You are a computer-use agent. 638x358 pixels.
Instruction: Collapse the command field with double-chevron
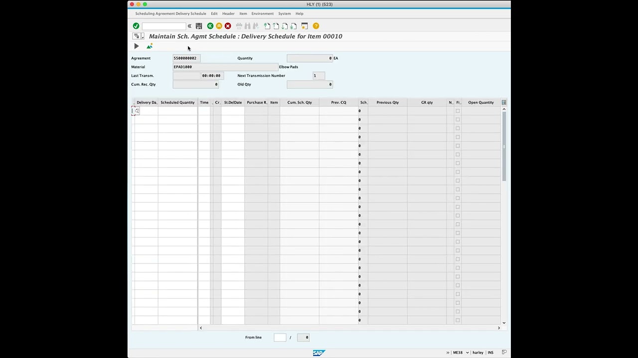pos(189,26)
